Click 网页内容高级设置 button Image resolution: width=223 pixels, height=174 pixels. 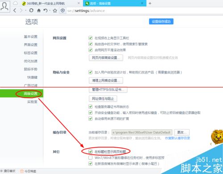tap(106, 58)
